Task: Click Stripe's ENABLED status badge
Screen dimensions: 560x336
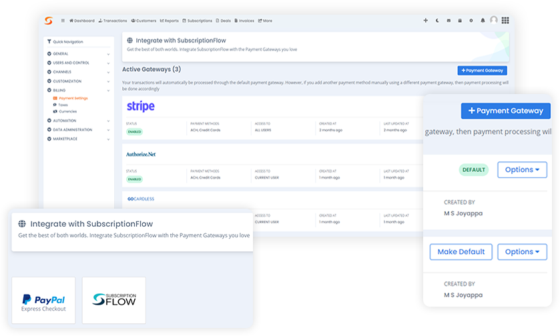Action: pyautogui.click(x=135, y=131)
